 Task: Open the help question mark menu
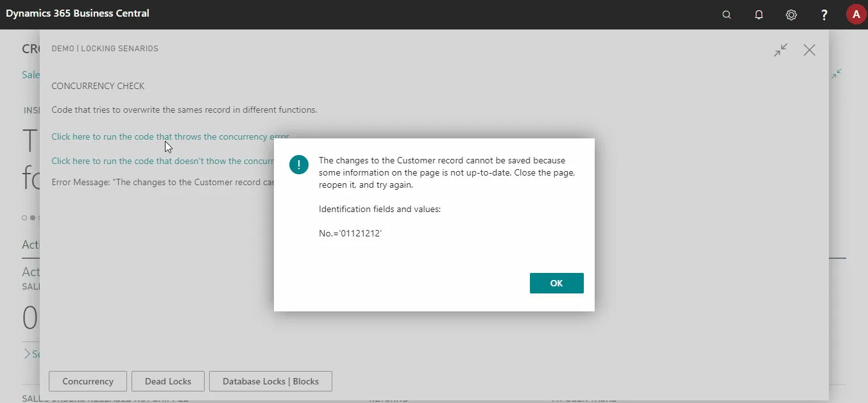coord(824,15)
